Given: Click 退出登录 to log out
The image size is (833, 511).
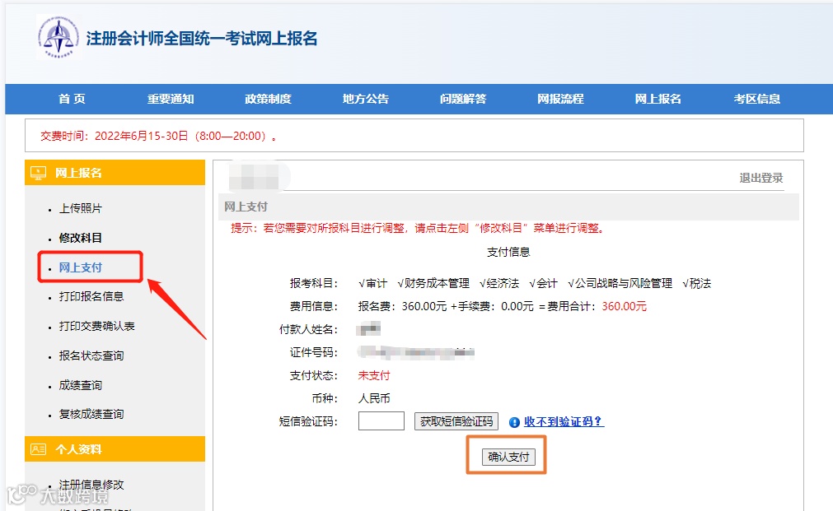Looking at the screenshot, I should 761,178.
